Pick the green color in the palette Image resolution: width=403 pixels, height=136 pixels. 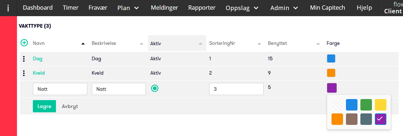pos(366,105)
